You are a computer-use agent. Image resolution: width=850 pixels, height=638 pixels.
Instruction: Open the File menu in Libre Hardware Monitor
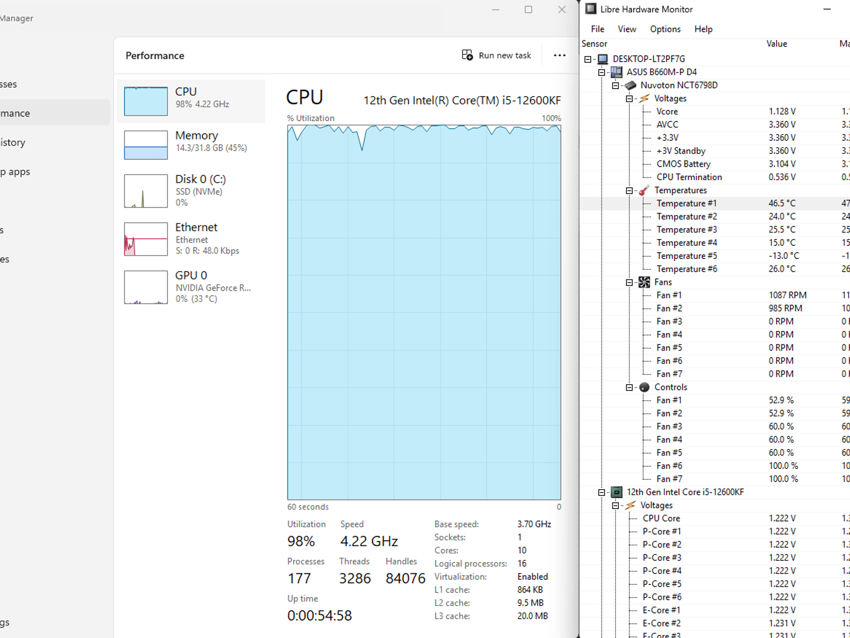(x=598, y=29)
